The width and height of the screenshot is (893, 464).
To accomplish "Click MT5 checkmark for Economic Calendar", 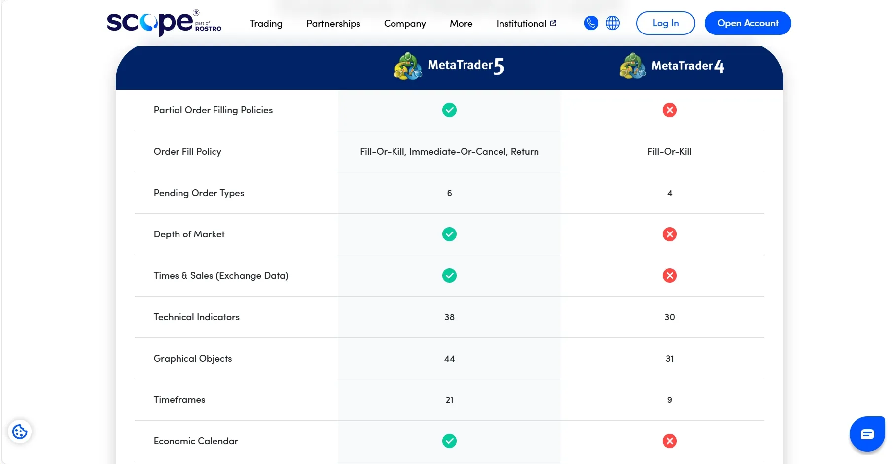I will pyautogui.click(x=449, y=441).
